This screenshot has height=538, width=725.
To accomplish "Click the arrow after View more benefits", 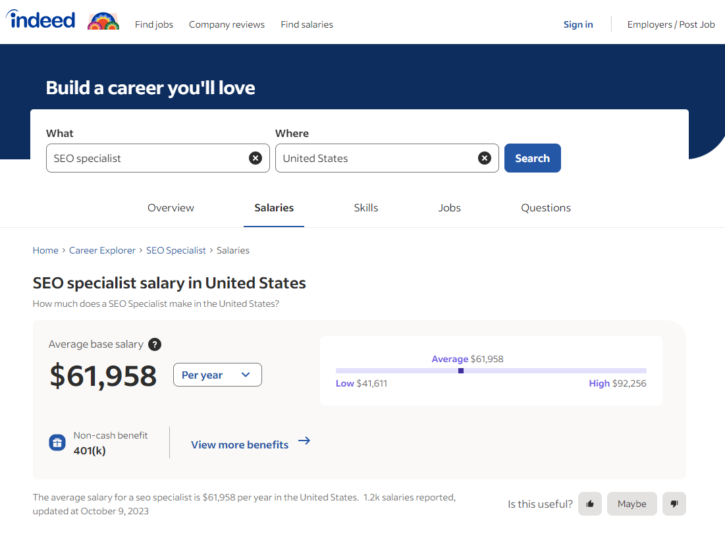I will 304,441.
